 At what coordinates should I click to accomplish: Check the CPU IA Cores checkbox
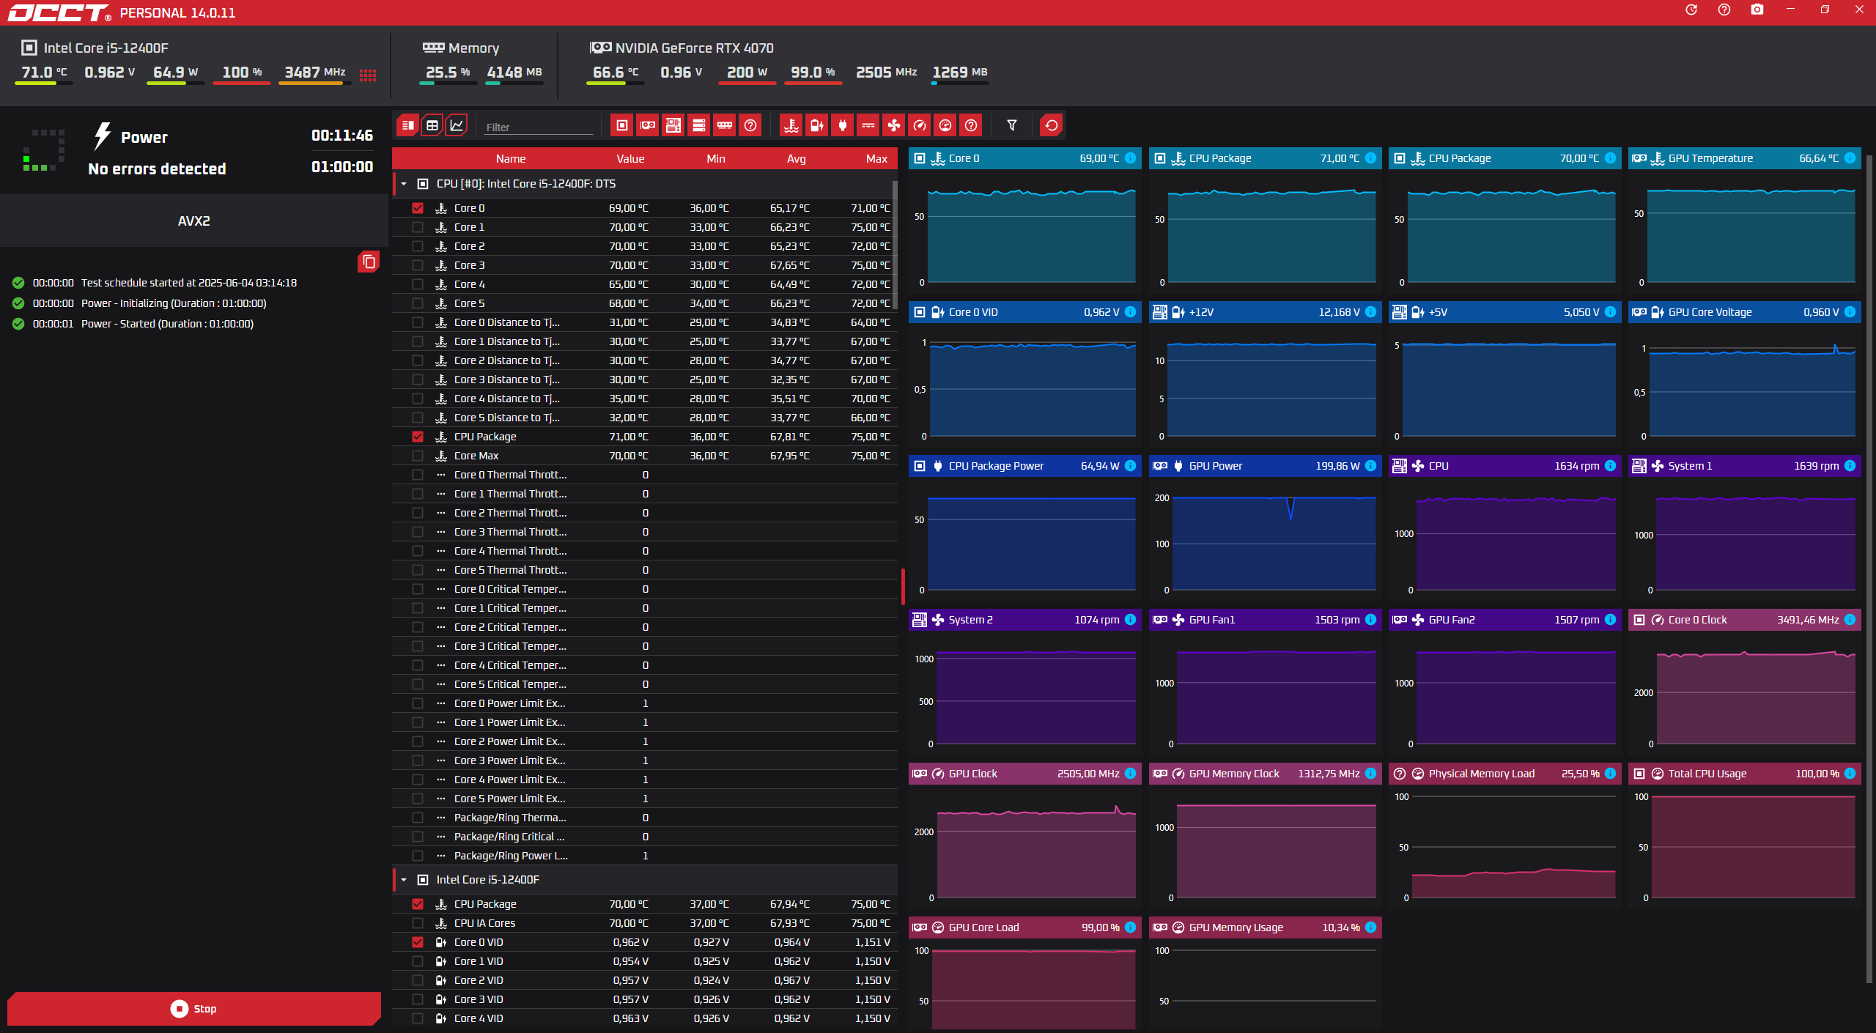coord(418,923)
